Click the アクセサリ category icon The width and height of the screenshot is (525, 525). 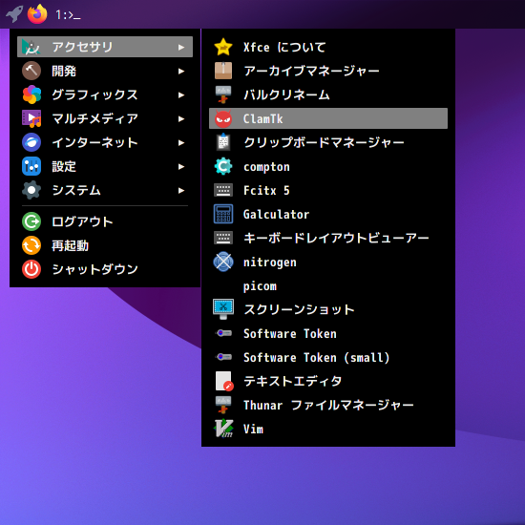tap(31, 47)
